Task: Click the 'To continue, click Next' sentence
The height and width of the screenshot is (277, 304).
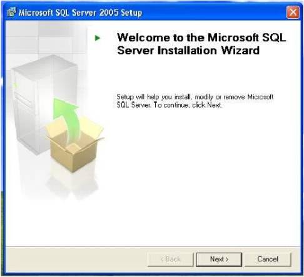Action: click(x=188, y=105)
